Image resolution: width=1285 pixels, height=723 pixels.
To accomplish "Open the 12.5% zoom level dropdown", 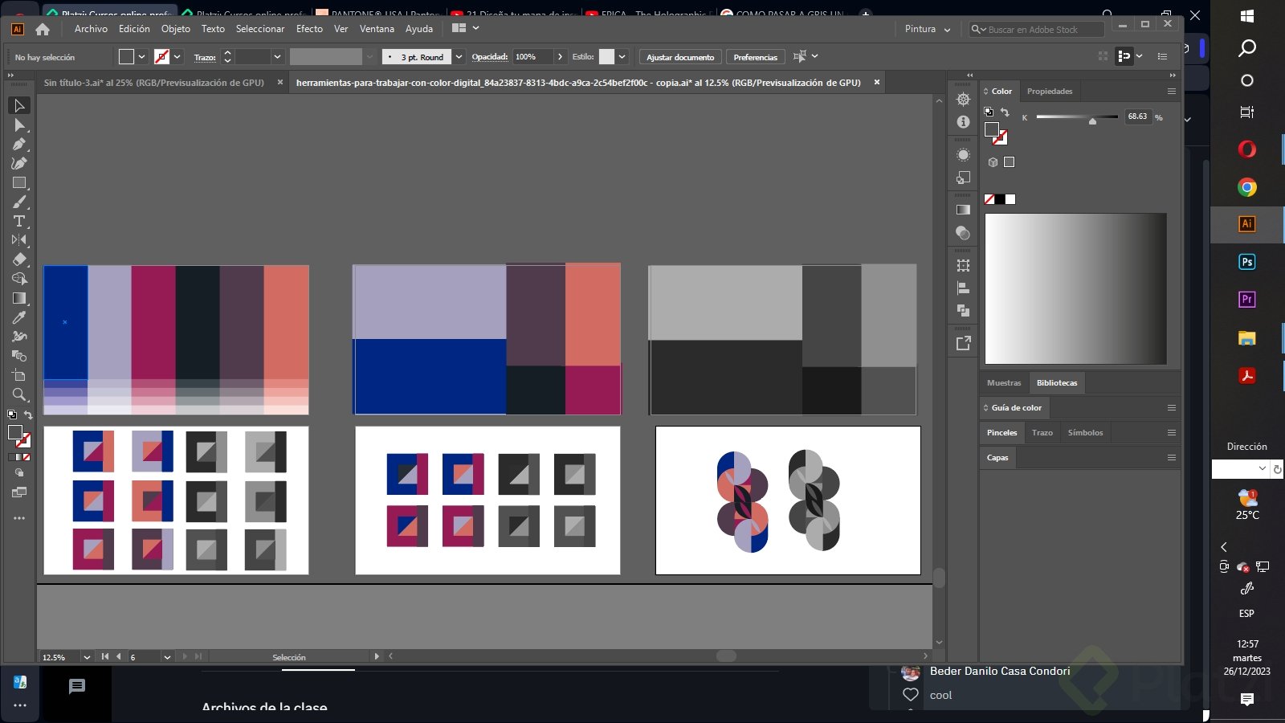I will click(87, 657).
